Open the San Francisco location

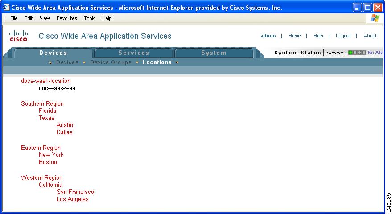pyautogui.click(x=75, y=192)
